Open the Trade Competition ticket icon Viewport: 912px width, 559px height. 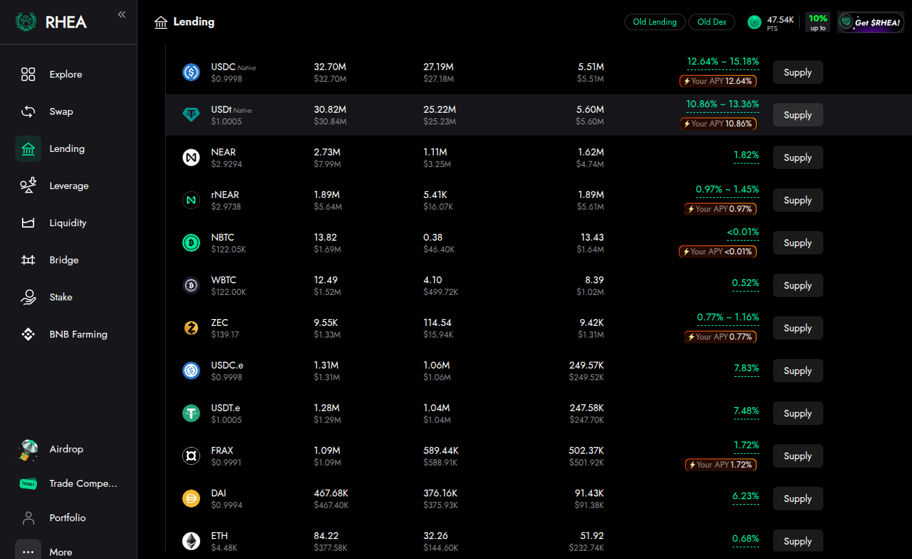28,484
